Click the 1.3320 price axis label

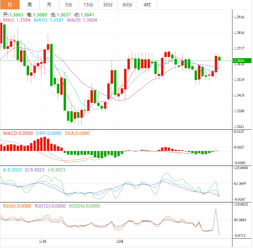[x=239, y=111]
